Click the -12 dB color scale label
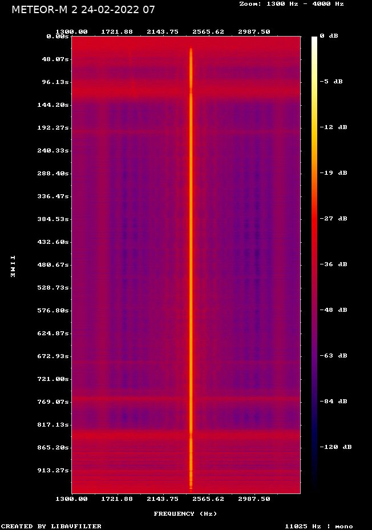Image resolution: width=372 pixels, height=530 pixels. click(334, 127)
